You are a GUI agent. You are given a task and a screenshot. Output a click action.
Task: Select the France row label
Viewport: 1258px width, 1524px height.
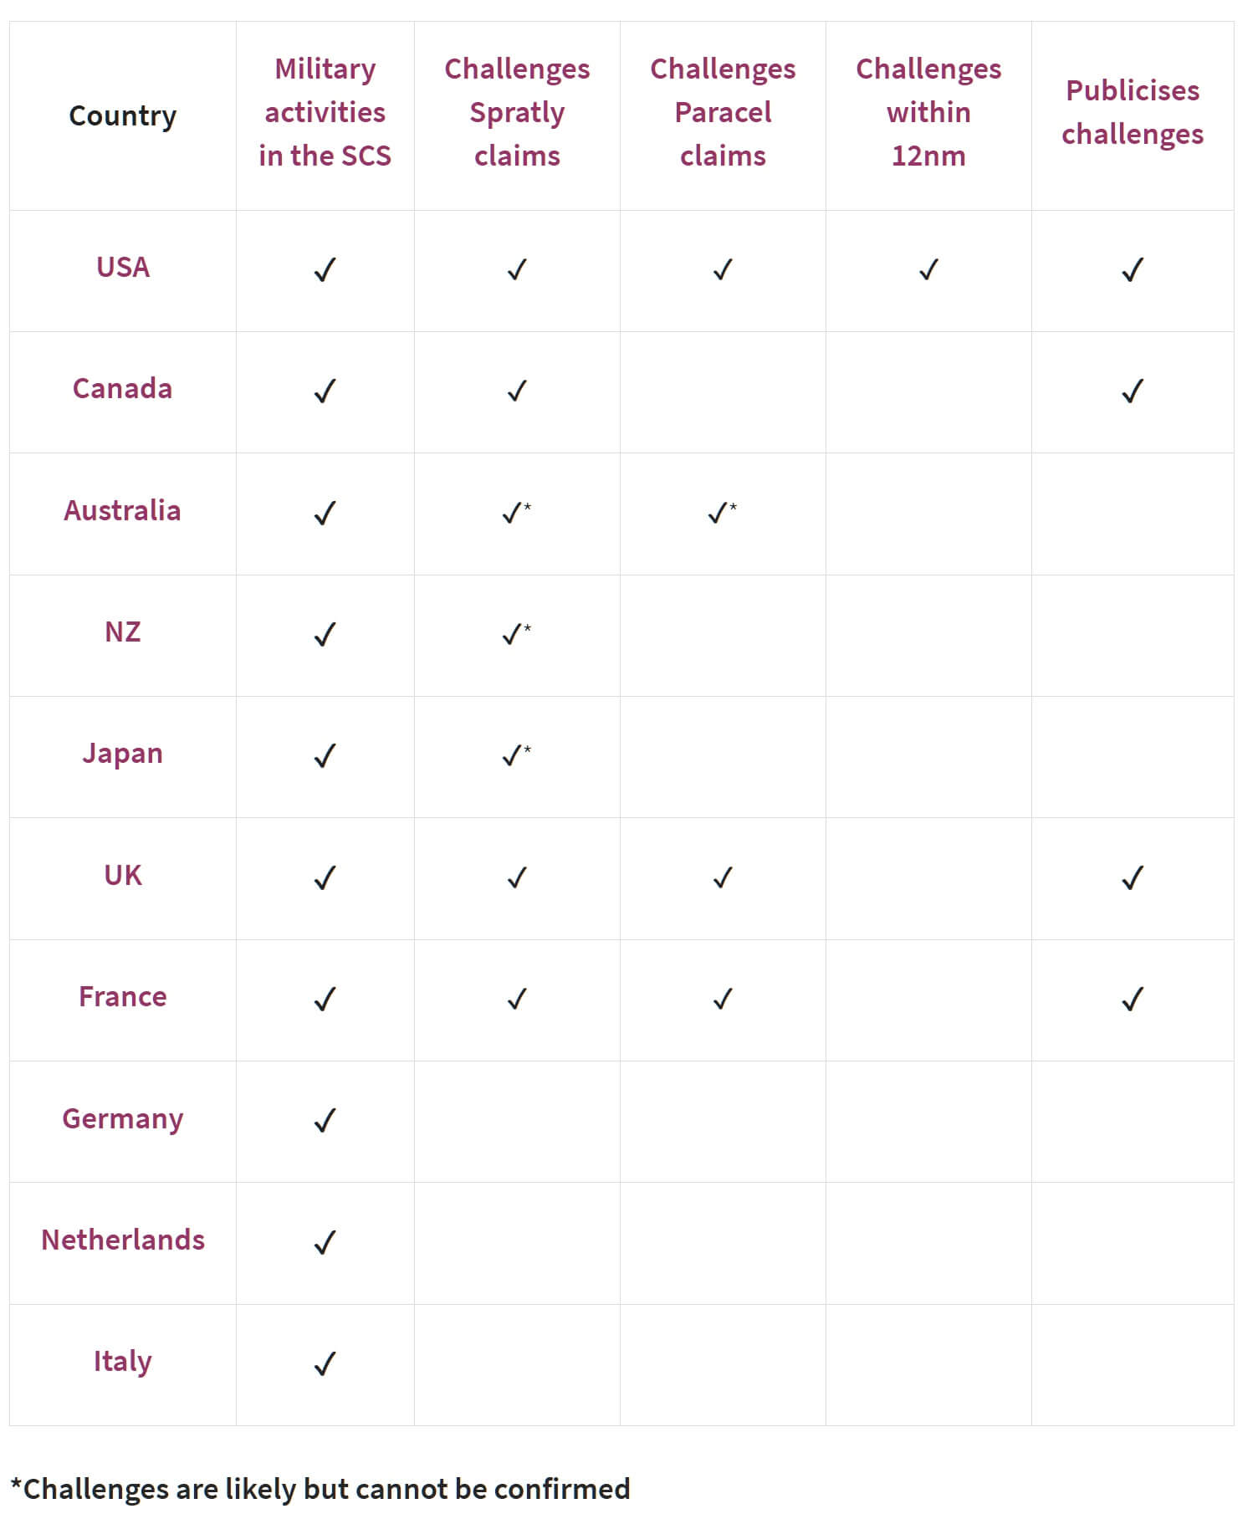click(123, 997)
